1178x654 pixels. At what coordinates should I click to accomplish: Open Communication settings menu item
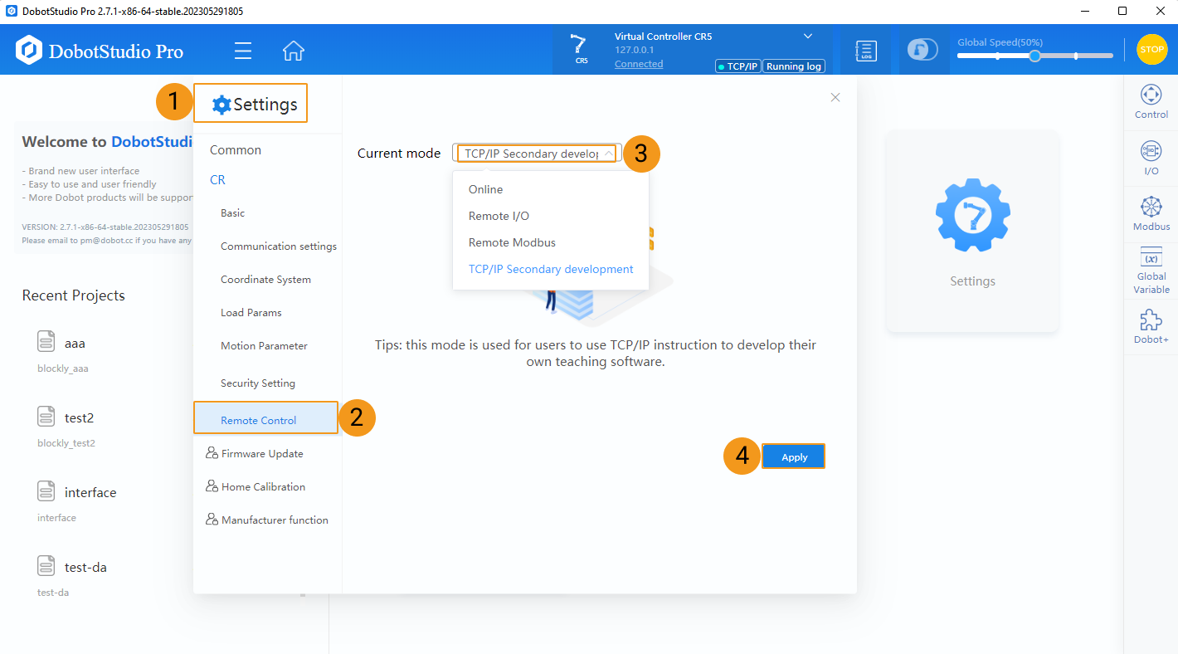tap(278, 246)
